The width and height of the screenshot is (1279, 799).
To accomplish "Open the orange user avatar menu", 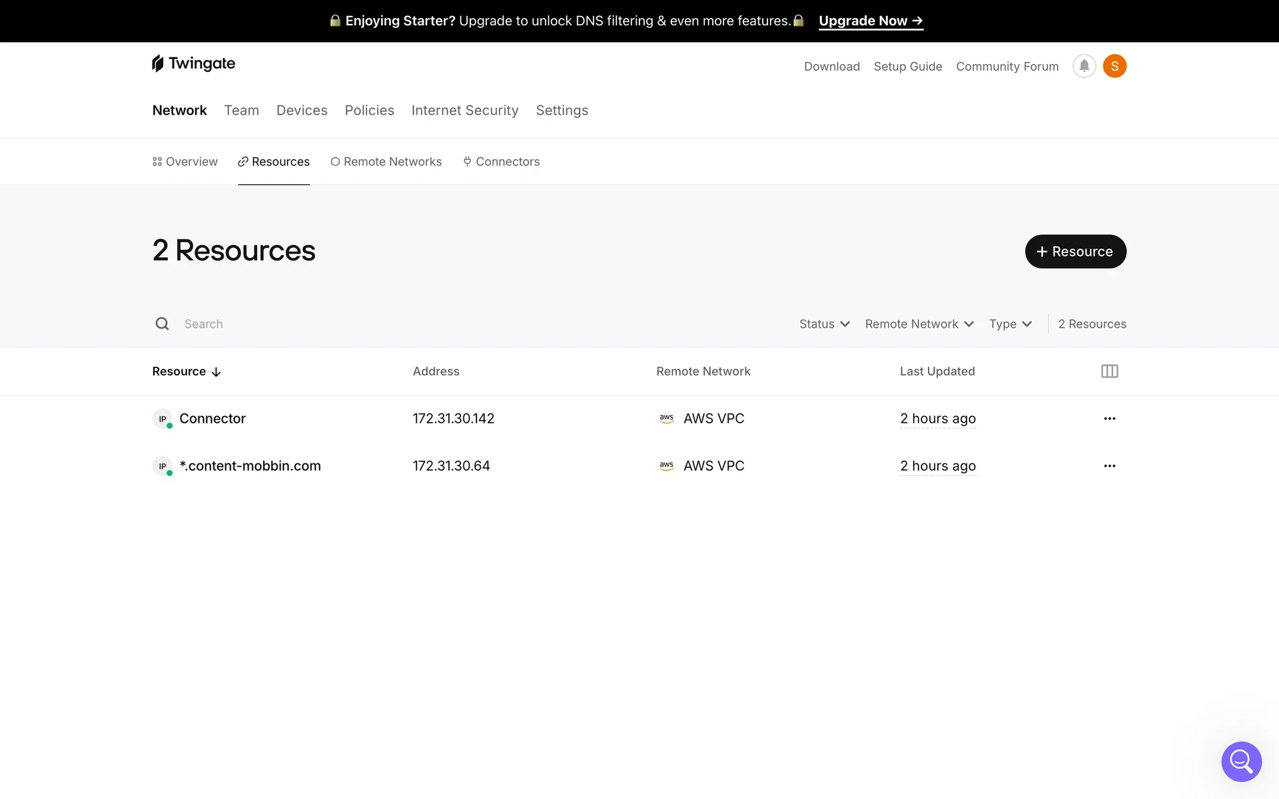I will [1114, 66].
